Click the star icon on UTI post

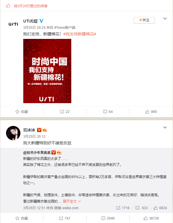[x=17, y=111]
